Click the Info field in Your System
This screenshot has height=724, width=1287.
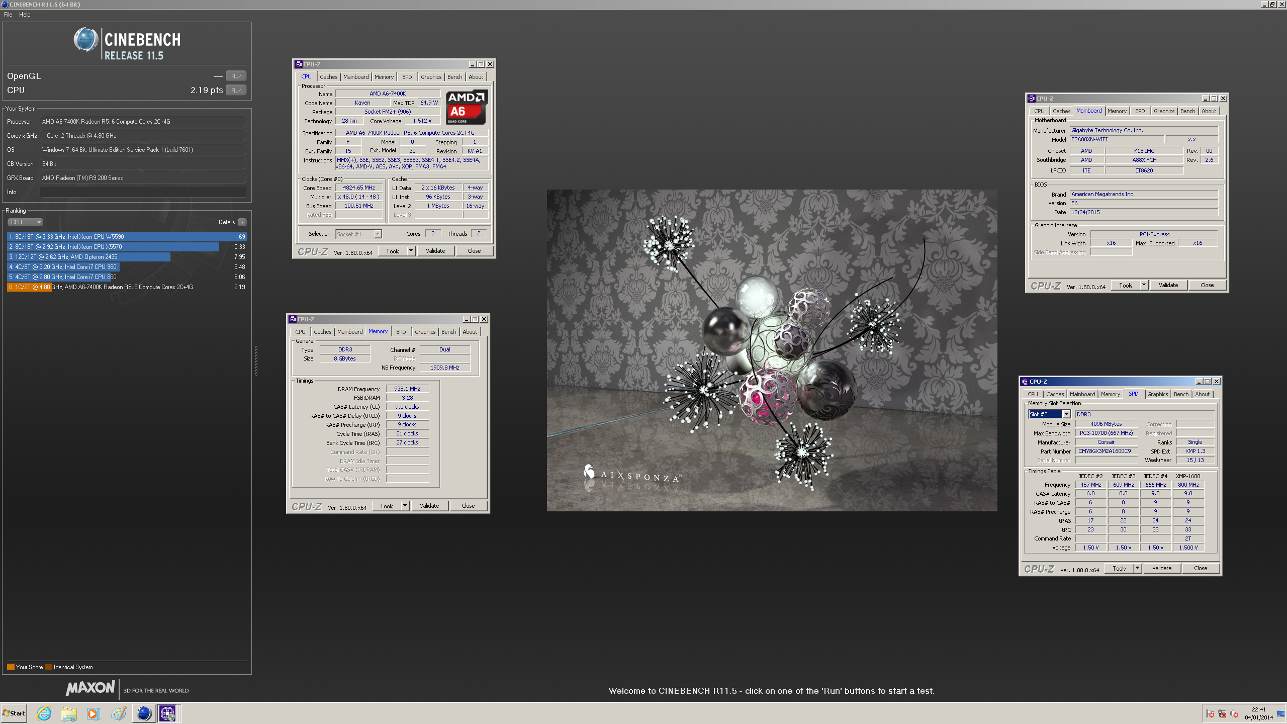(x=143, y=192)
